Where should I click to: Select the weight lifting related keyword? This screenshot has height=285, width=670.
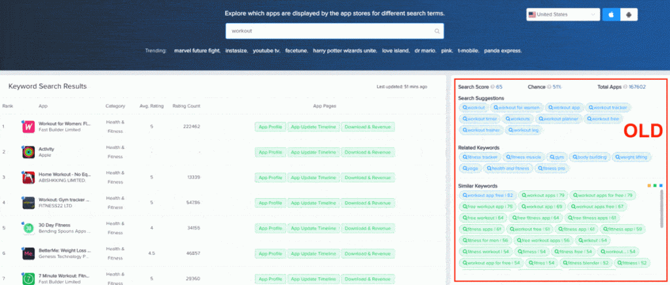[632, 157]
